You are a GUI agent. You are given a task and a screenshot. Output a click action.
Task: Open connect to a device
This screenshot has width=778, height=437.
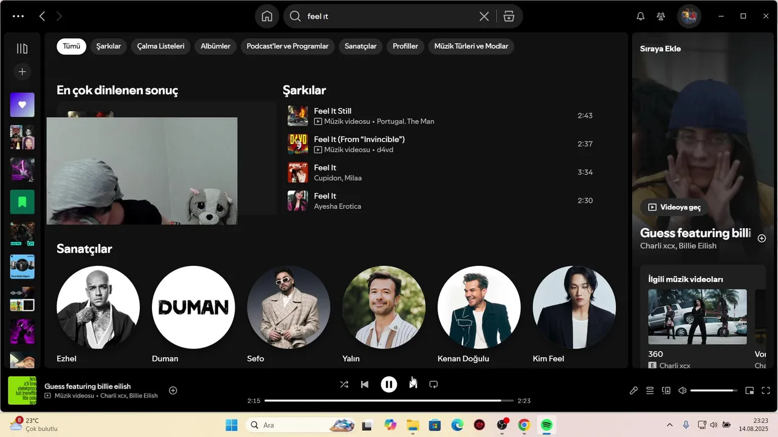click(x=666, y=391)
